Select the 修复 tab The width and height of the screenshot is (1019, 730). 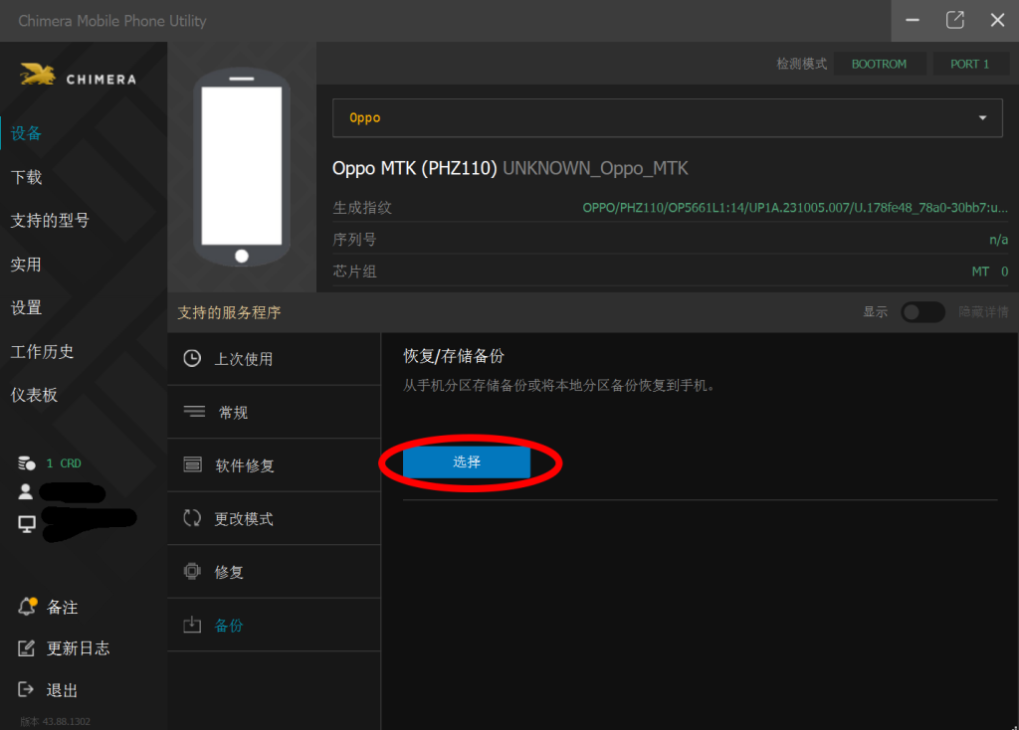click(274, 572)
